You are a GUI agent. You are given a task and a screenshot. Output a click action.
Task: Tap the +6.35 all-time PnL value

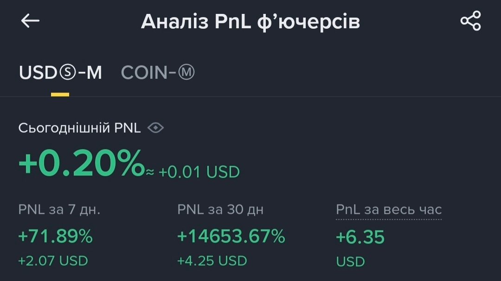tap(360, 237)
